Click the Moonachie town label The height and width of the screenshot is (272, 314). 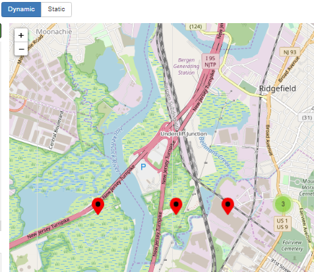click(x=54, y=32)
